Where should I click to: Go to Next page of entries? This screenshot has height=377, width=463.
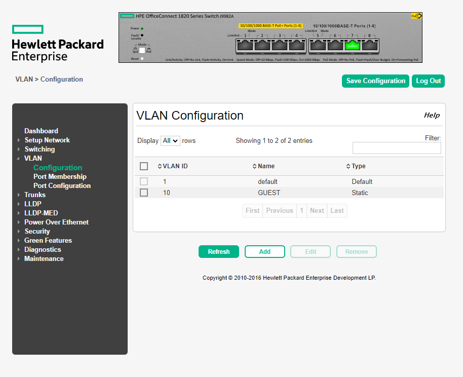tap(317, 211)
